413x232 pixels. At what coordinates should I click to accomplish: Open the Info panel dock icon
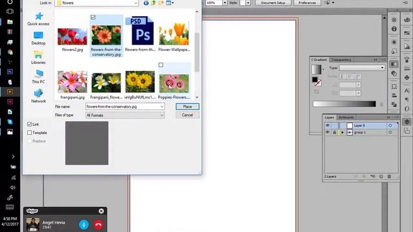click(x=394, y=29)
